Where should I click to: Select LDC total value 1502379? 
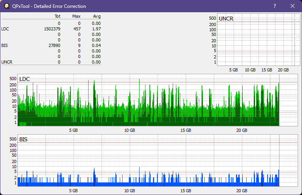52,29
